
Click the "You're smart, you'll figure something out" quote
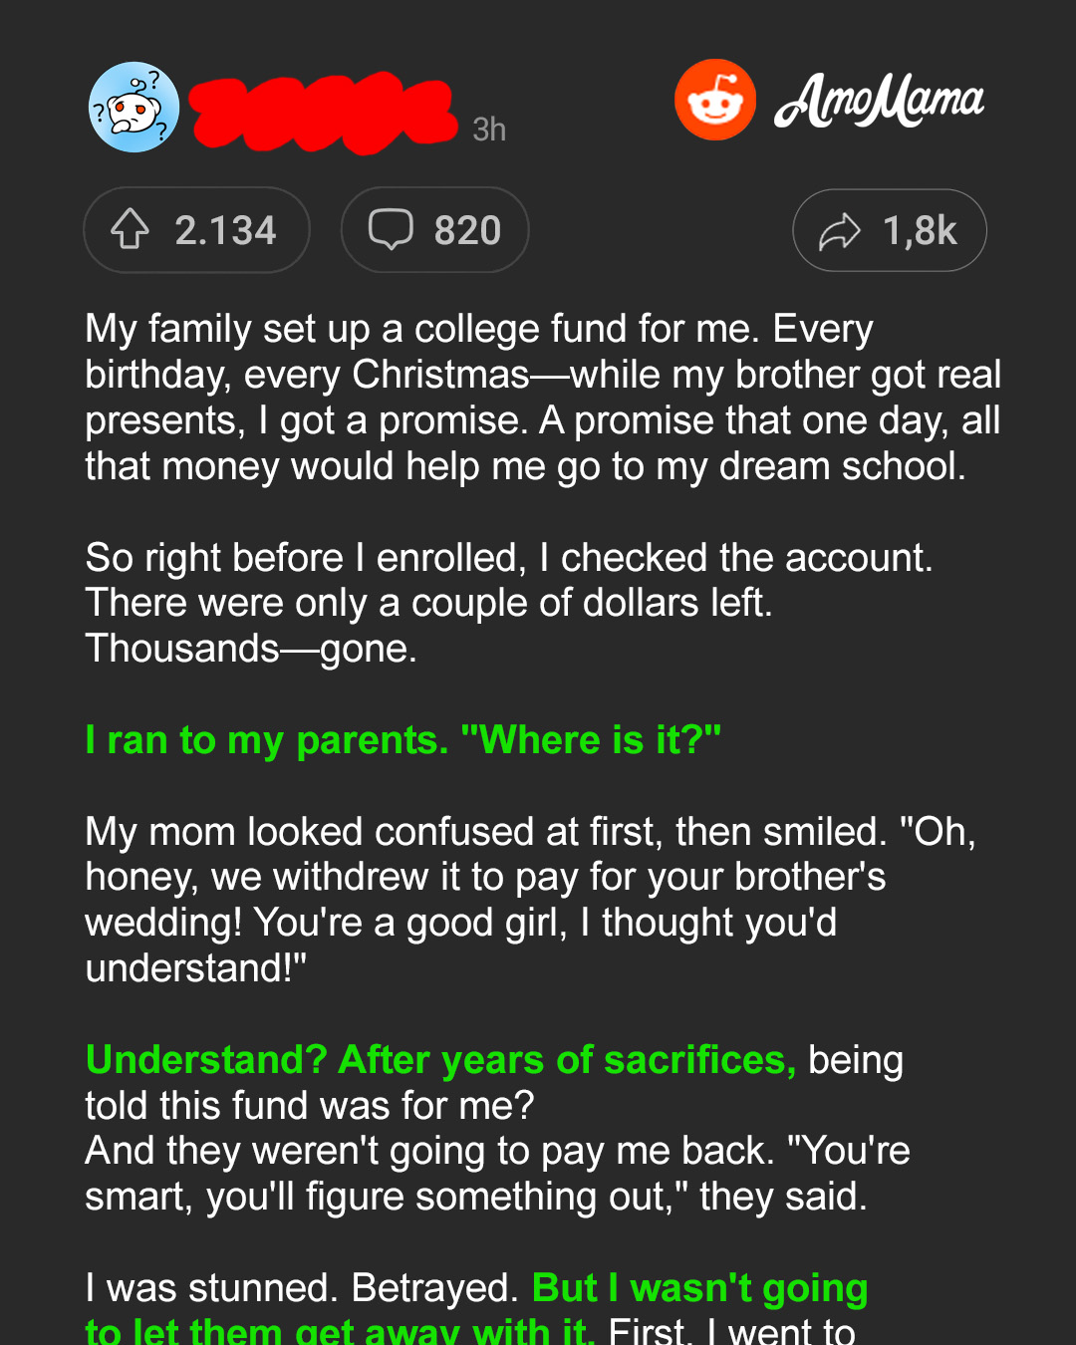tap(497, 1174)
